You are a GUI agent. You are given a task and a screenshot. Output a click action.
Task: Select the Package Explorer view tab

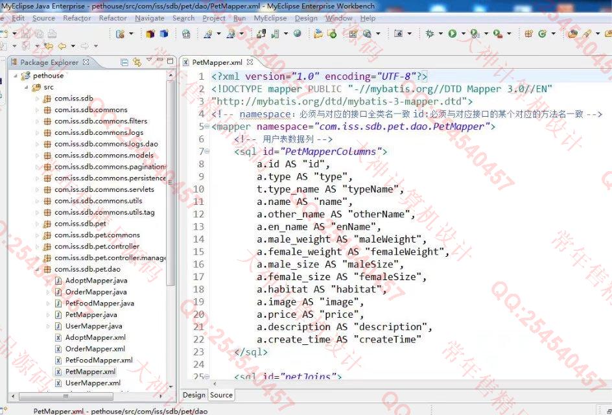(49, 62)
